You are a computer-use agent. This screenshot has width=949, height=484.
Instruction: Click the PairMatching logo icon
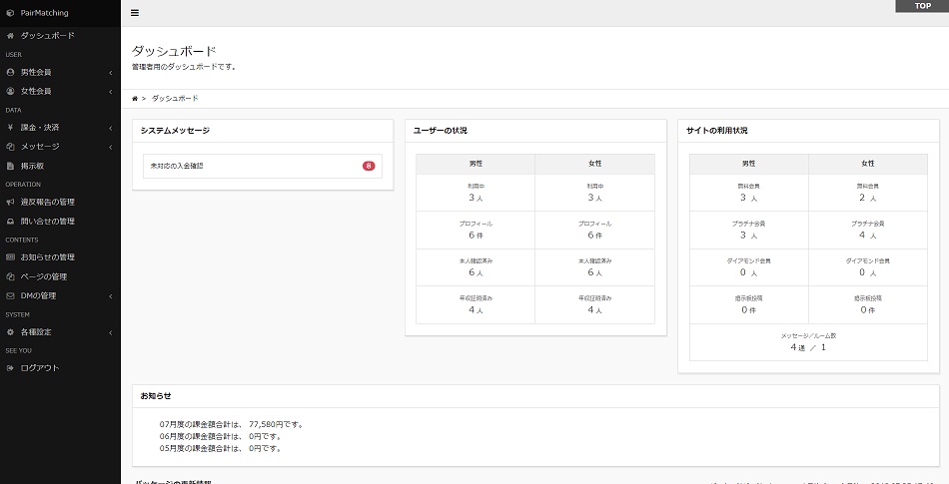tap(10, 13)
